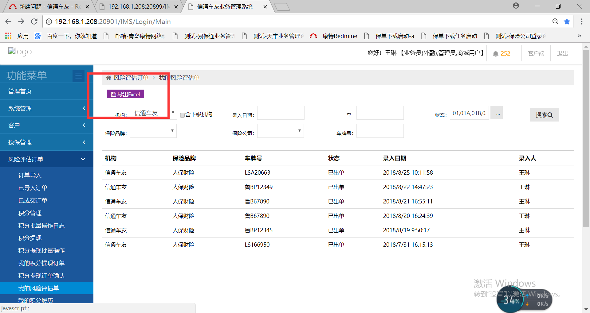Open the 保险公司 dropdown
This screenshot has height=313, width=590.
click(x=280, y=131)
